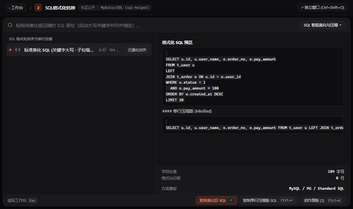Click the 方言兼容 label

point(169,188)
